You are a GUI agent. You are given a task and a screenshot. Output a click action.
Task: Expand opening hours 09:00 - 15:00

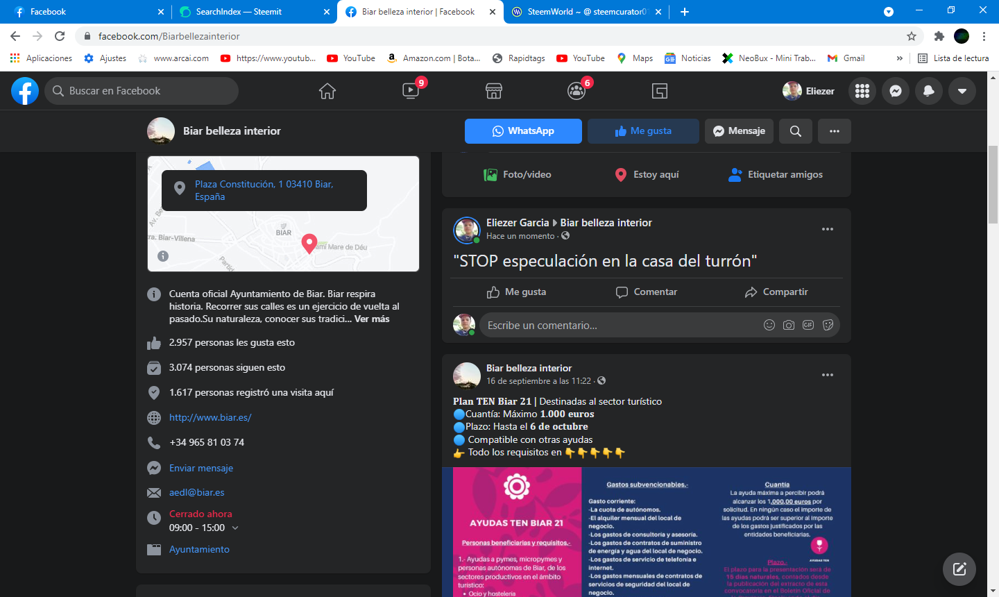(235, 528)
